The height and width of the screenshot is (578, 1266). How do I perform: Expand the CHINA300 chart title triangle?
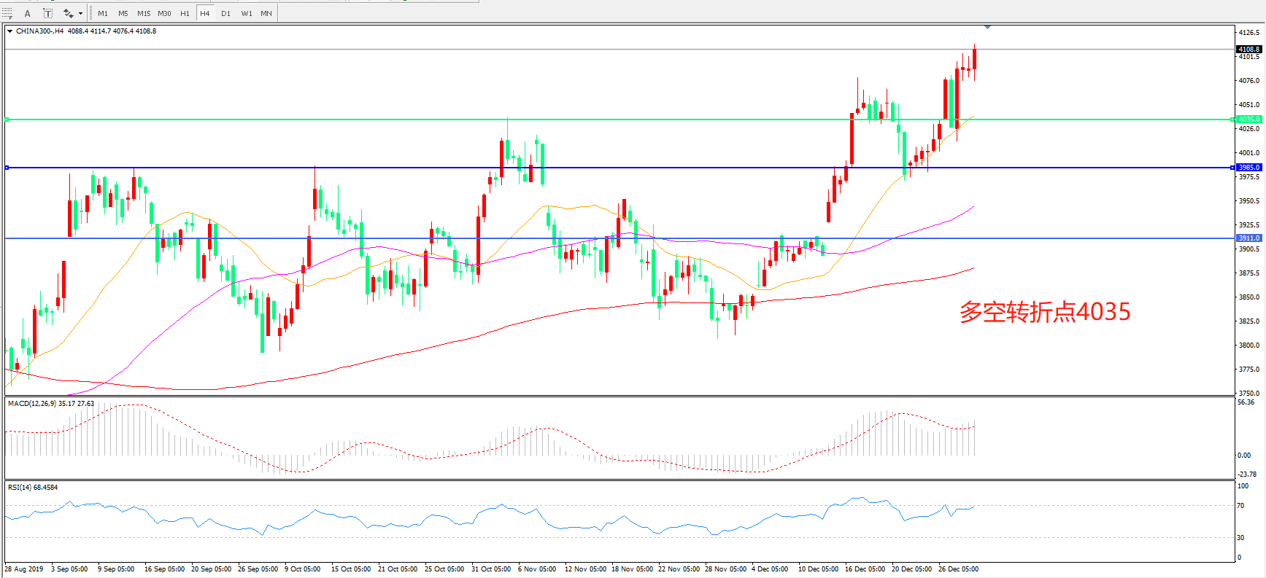[9, 31]
